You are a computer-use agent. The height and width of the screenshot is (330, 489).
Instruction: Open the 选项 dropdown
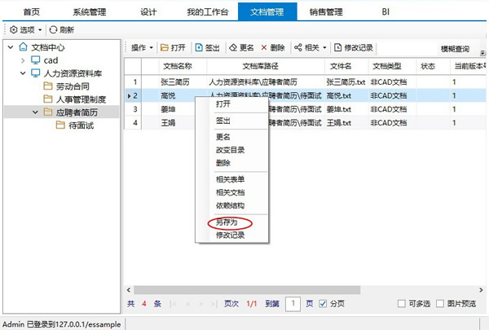pos(24,29)
